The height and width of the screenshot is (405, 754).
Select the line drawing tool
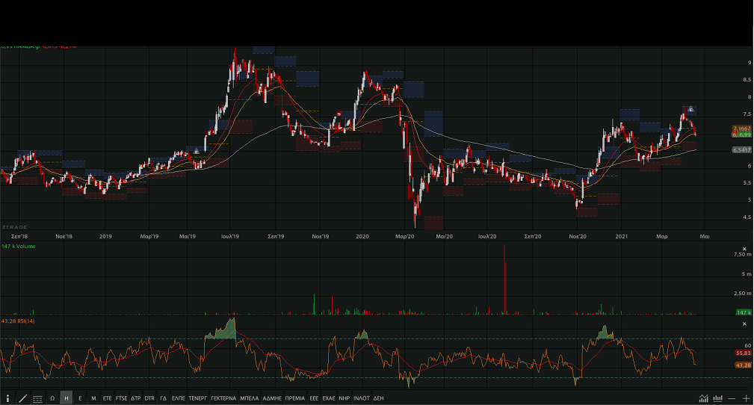(x=22, y=398)
